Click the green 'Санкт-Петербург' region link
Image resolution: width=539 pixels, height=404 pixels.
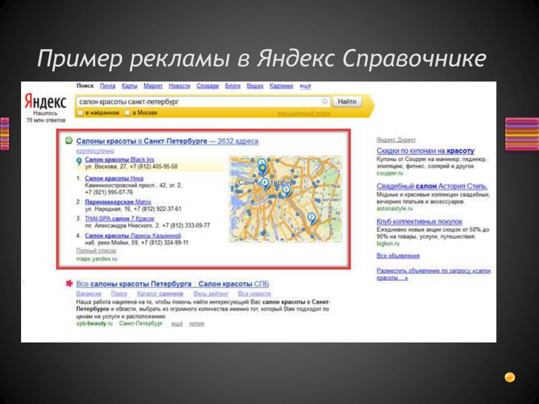point(141,324)
